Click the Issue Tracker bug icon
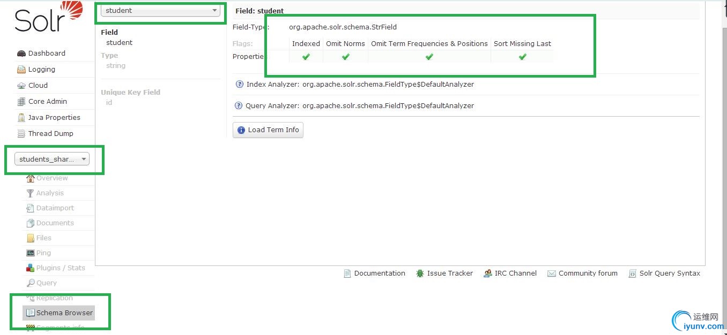 420,273
